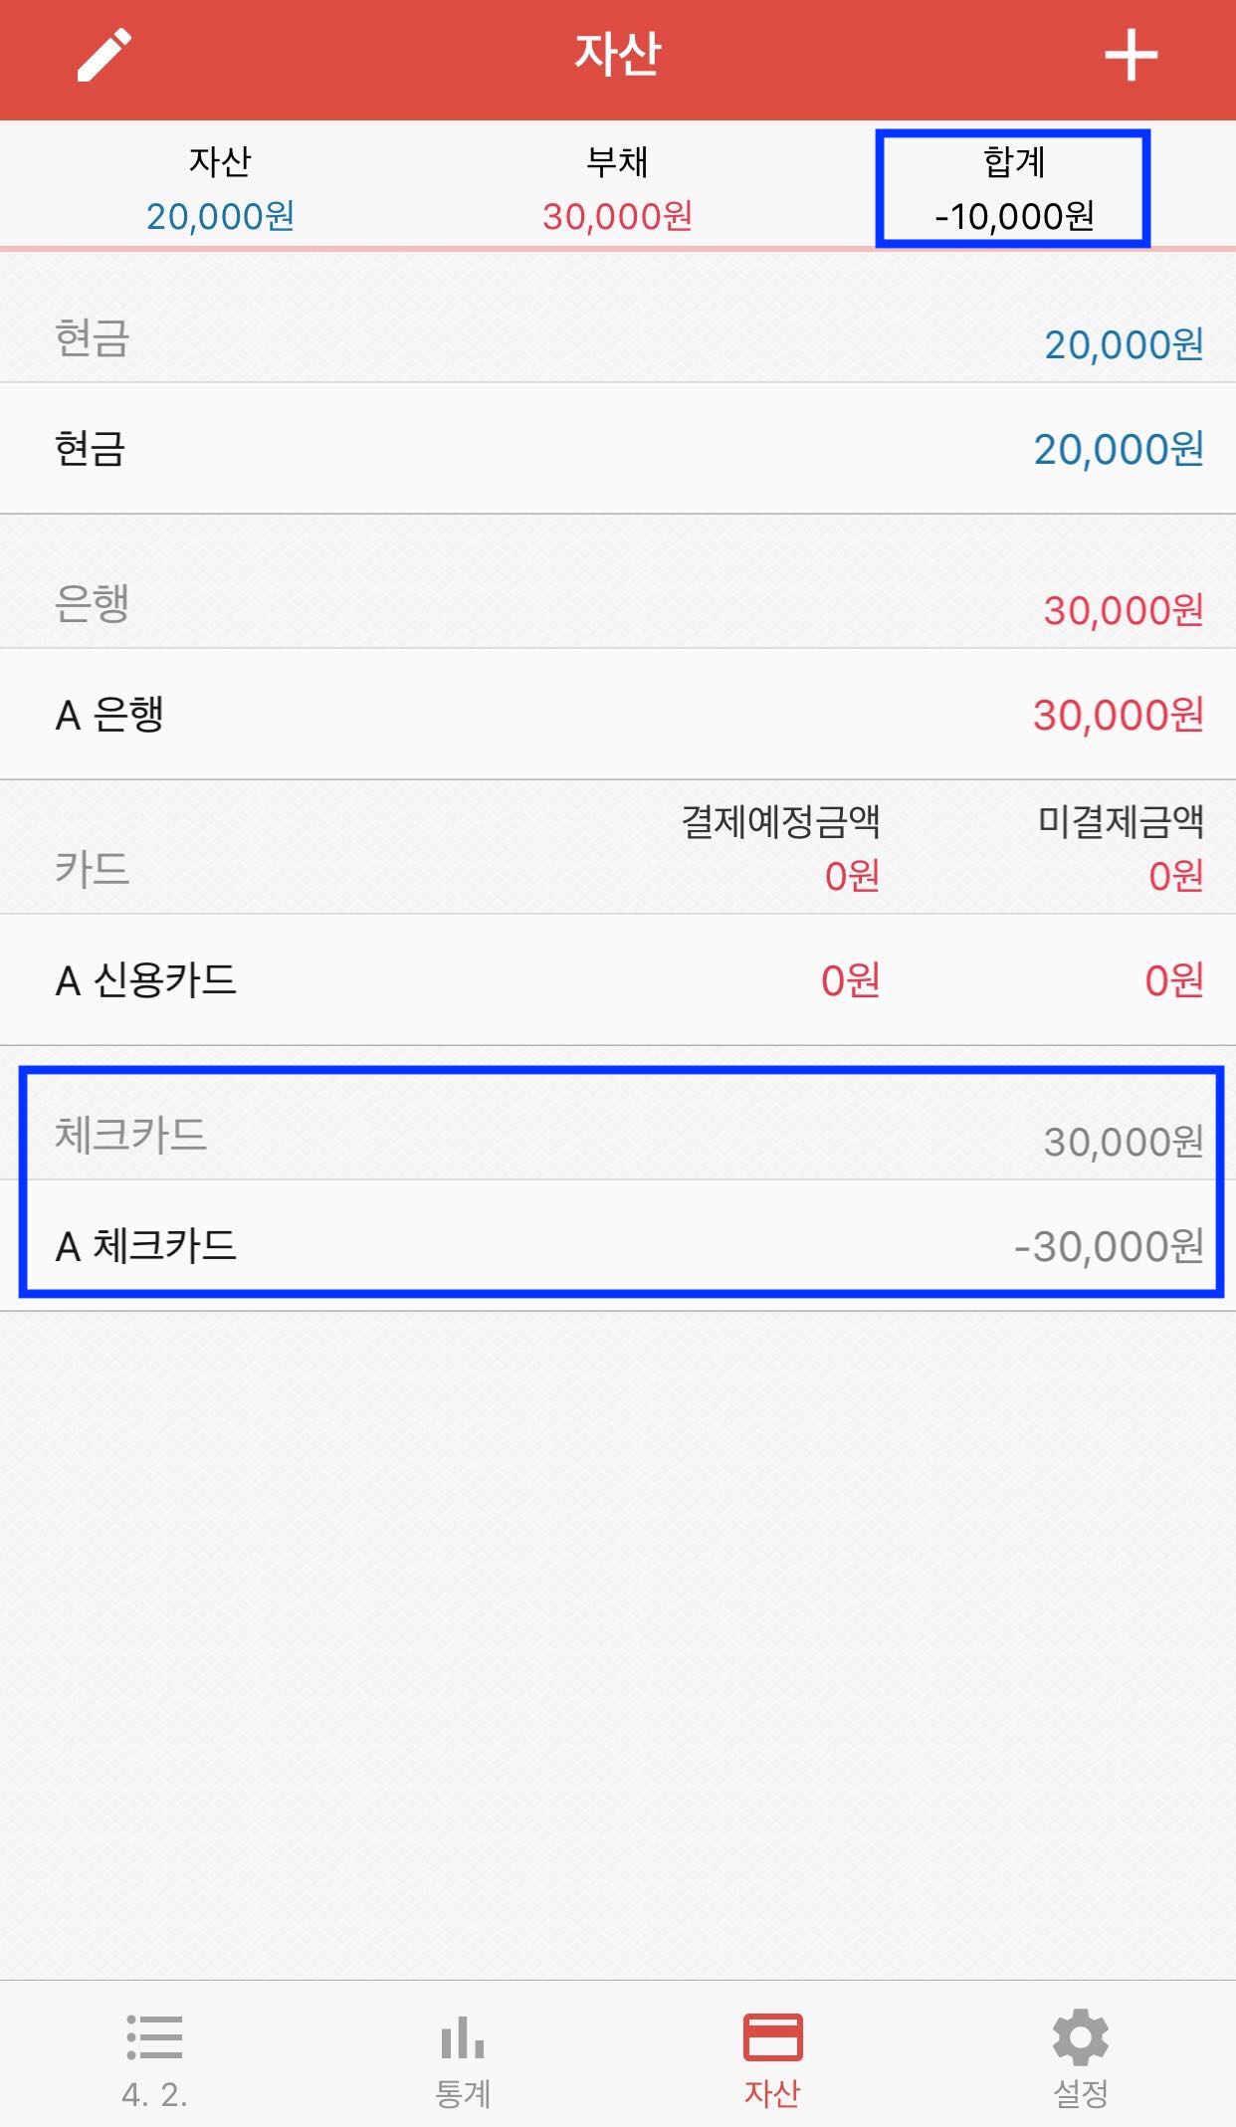Tap the 자산 20,000원 summary

point(220,188)
